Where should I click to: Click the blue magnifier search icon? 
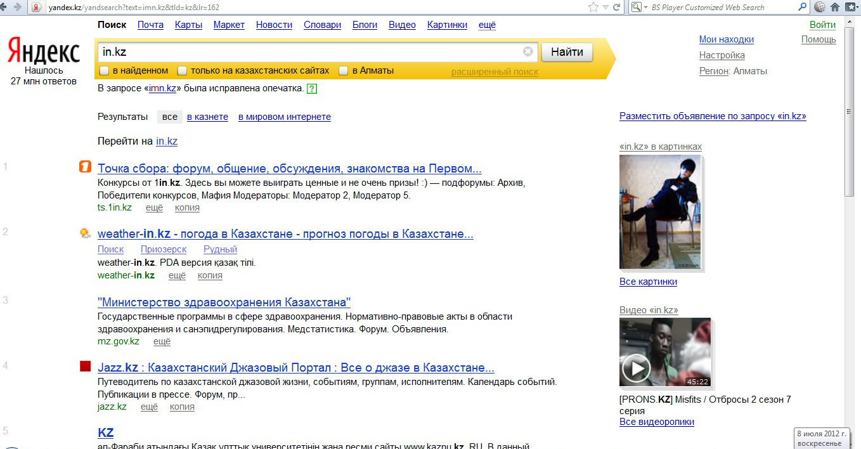tap(803, 8)
